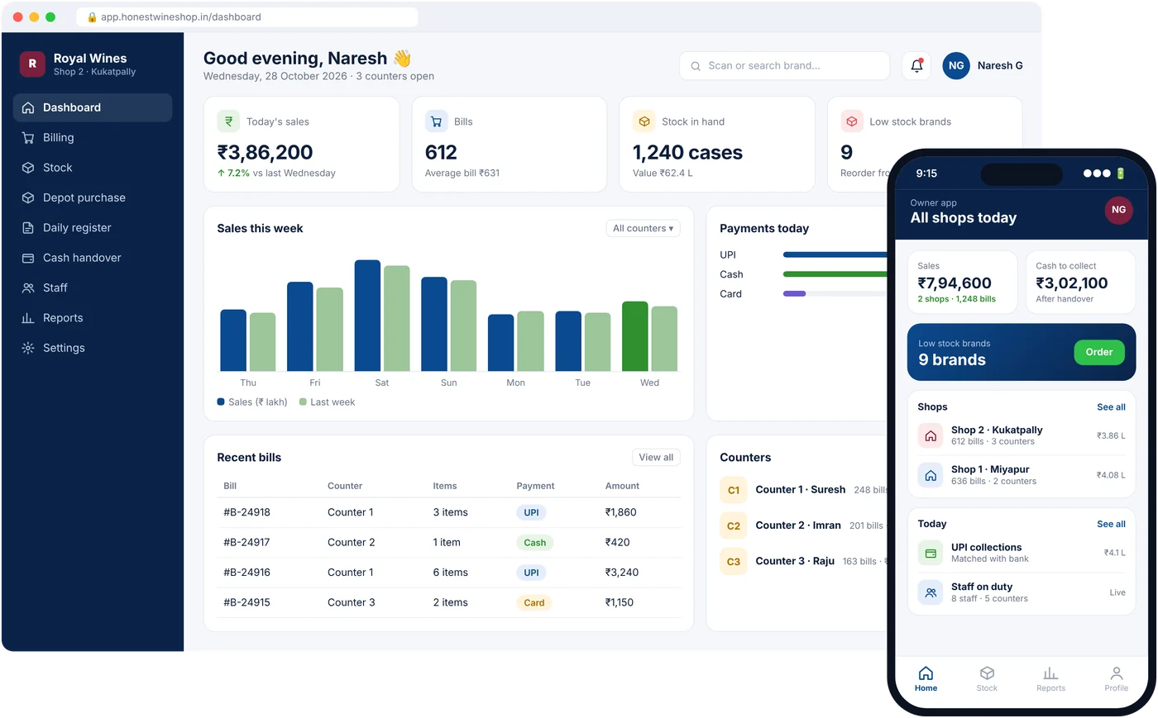This screenshot has width=1158, height=718.
Task: Click bill number #B-24918
Action: [246, 512]
